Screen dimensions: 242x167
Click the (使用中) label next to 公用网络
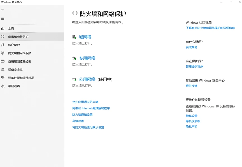click(x=105, y=79)
